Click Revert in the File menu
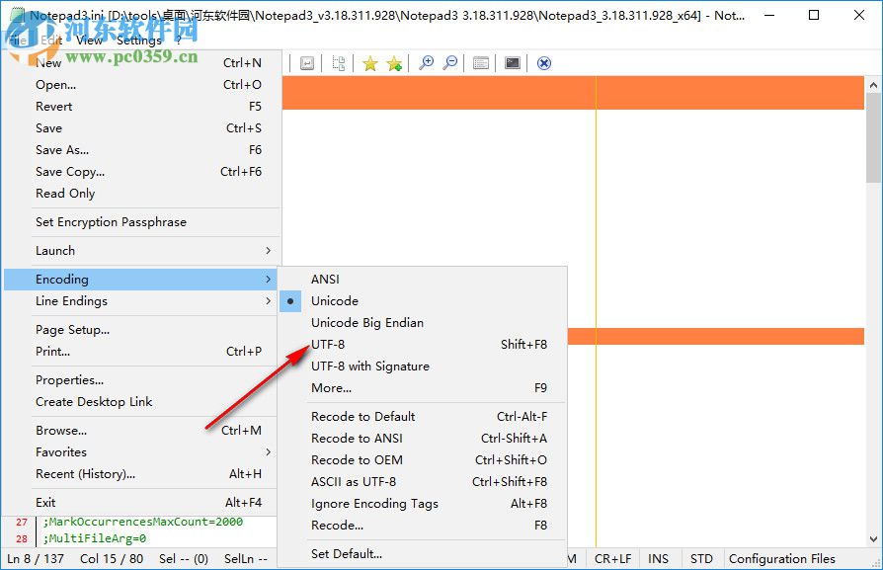 140,107
